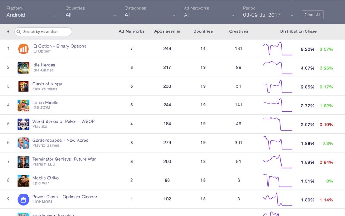Open the Mobile Strike entry
This screenshot has height=216, width=345.
46,178
